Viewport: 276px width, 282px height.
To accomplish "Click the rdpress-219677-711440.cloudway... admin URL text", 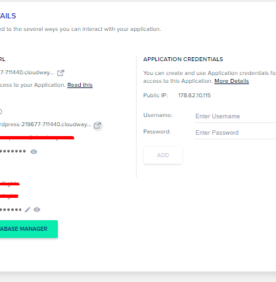I will click(x=45, y=124).
